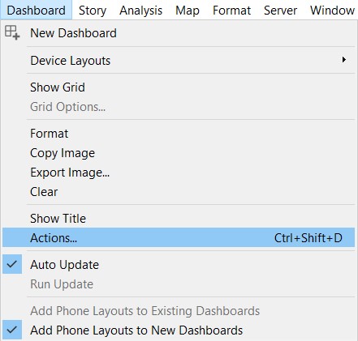Choose Format in the Dashboard menu
This screenshot has height=341, width=358.
tap(179, 134)
